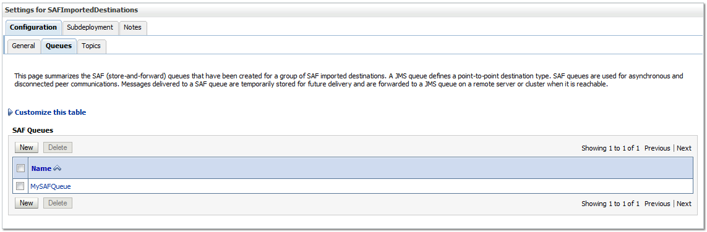
Task: Open Customize this table link
Action: point(51,112)
